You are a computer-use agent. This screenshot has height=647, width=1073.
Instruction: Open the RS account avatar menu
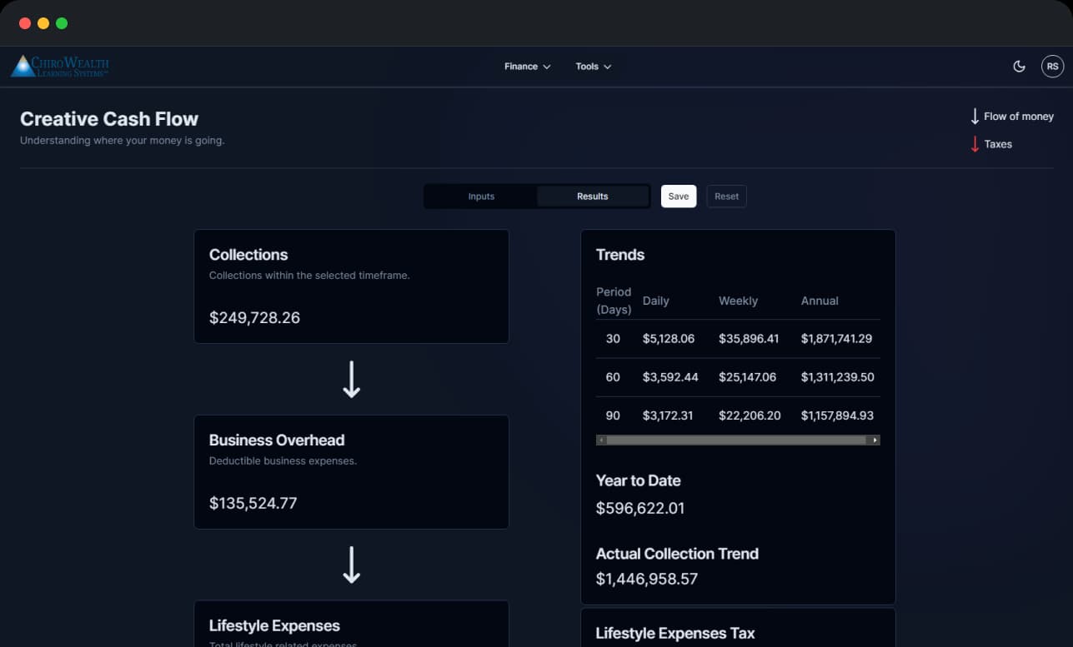point(1052,66)
